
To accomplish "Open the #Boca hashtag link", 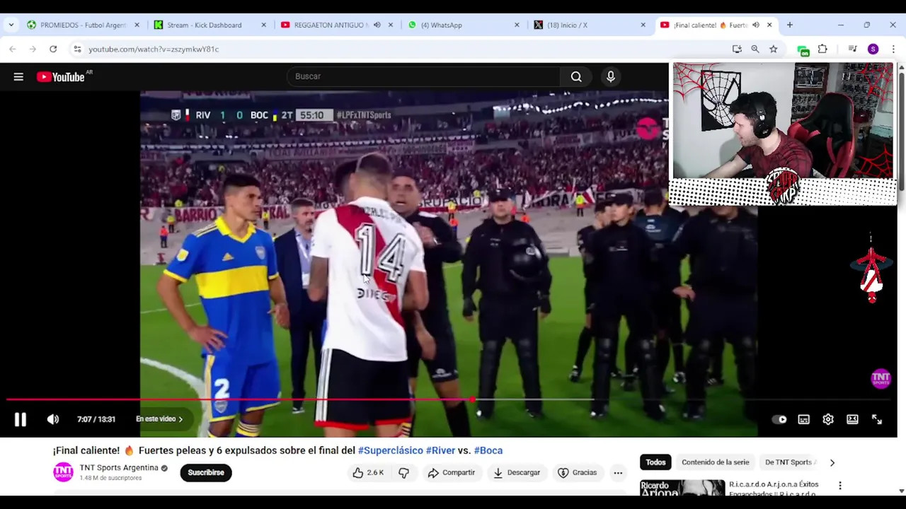I will 488,450.
